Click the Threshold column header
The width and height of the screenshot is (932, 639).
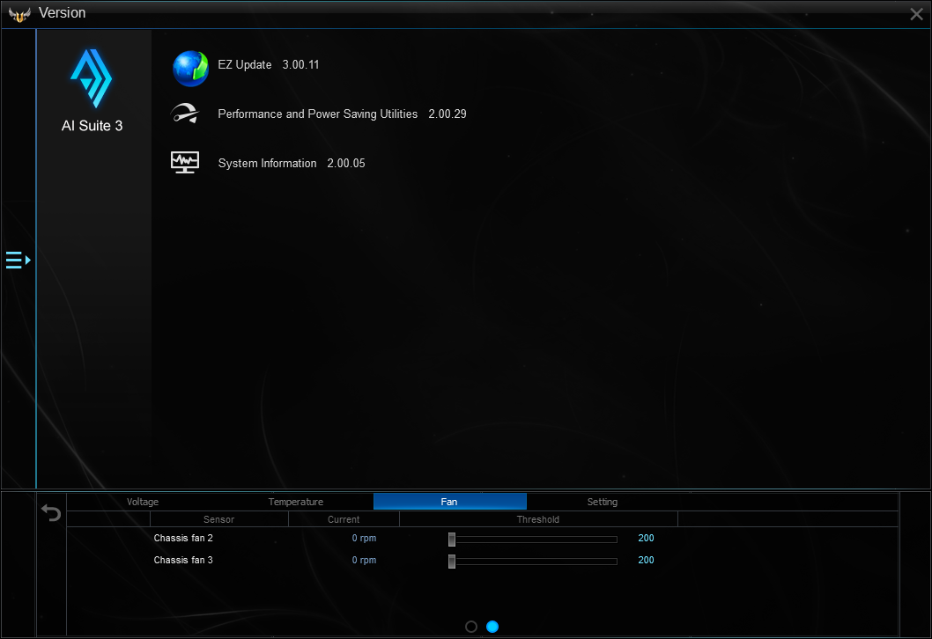pos(538,519)
